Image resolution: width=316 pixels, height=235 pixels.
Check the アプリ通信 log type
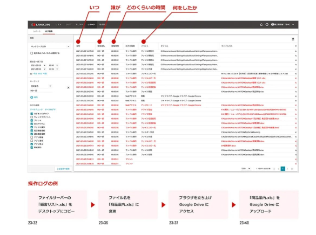click(x=32, y=141)
